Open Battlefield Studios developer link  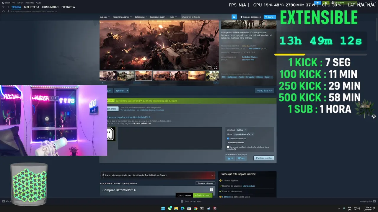tap(250, 57)
